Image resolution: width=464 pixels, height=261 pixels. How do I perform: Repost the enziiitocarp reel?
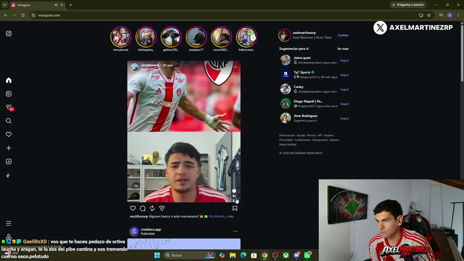pyautogui.click(x=152, y=208)
